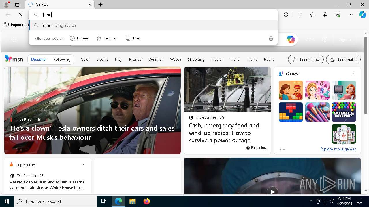Play the Bubble Shooter HD game
The height and width of the screenshot is (207, 369).
pyautogui.click(x=344, y=112)
